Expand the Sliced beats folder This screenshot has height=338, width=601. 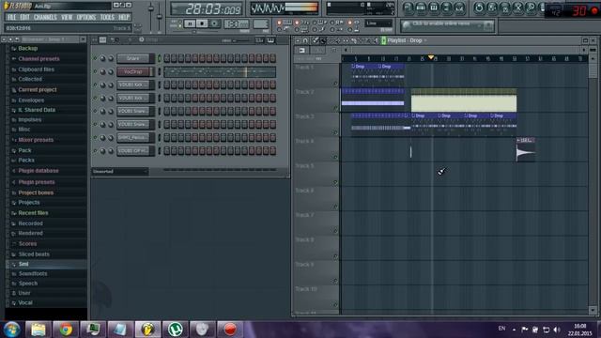[x=34, y=254]
